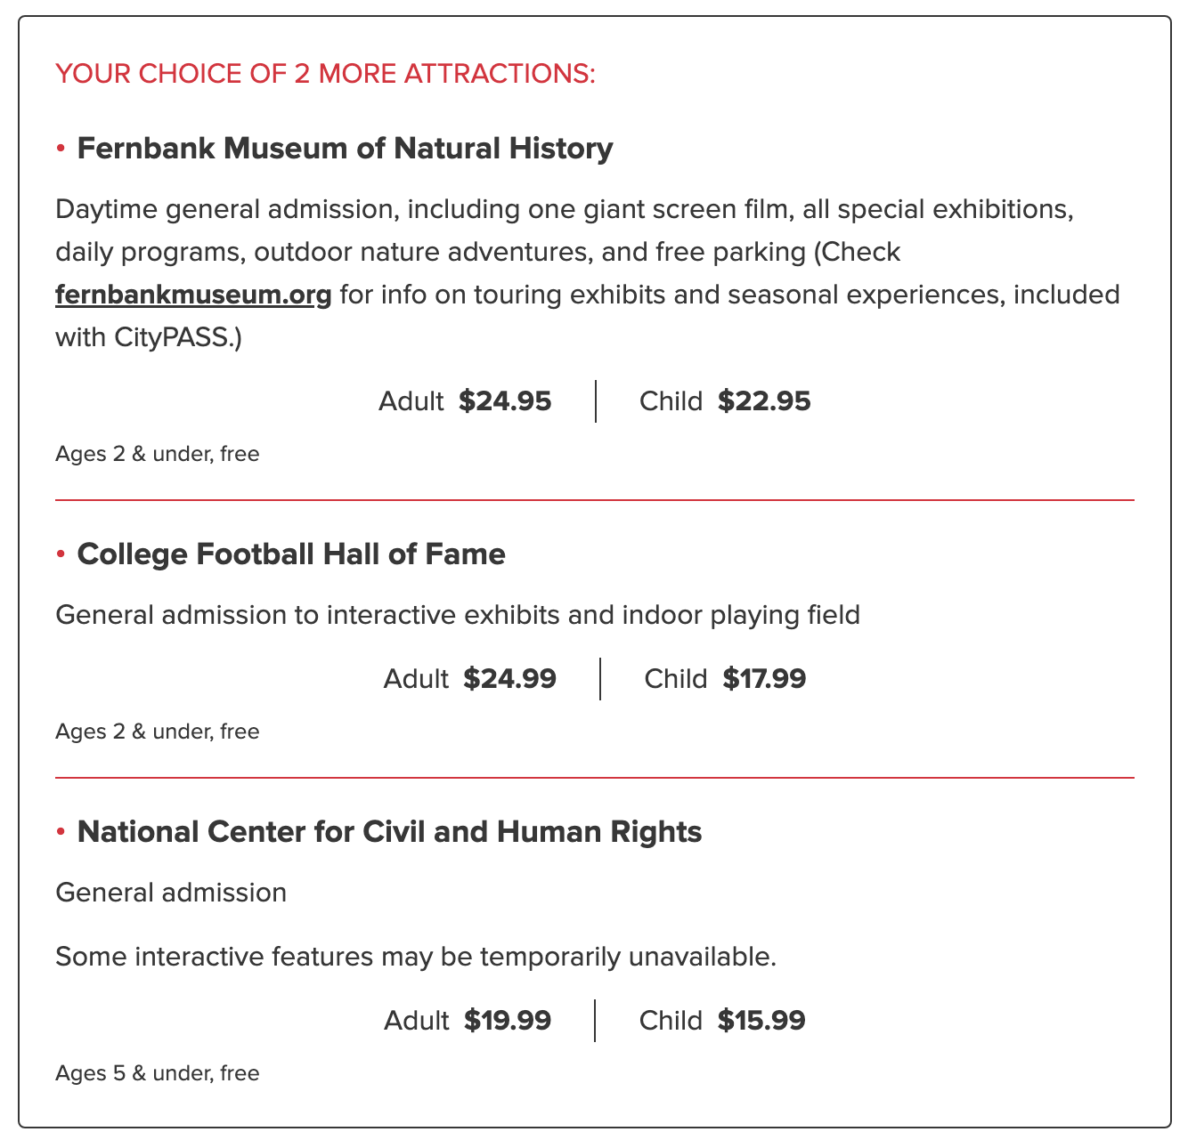The width and height of the screenshot is (1188, 1148).
Task: Click the "Ages 5 & under, free" note
Action: (158, 1073)
